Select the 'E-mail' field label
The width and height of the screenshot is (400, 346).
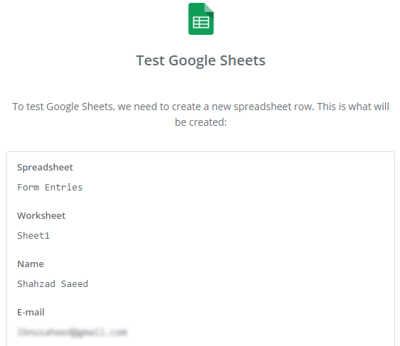coord(31,312)
